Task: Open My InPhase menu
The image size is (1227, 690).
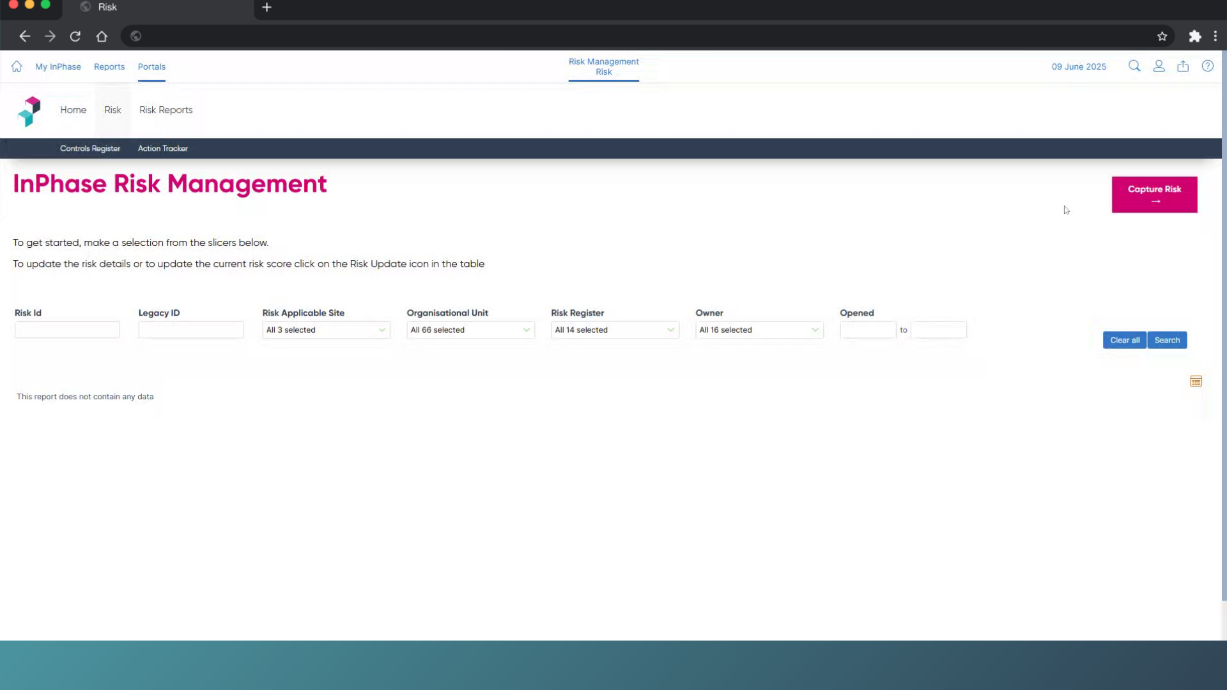Action: (x=58, y=66)
